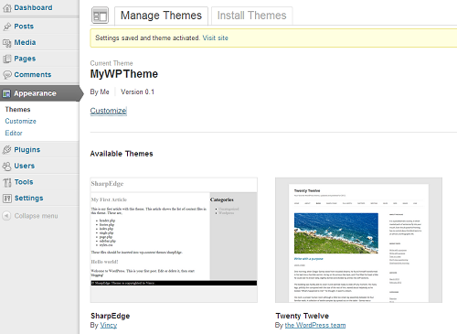Select Customize in the Appearance submenu
This screenshot has width=457, height=334.
click(x=20, y=121)
